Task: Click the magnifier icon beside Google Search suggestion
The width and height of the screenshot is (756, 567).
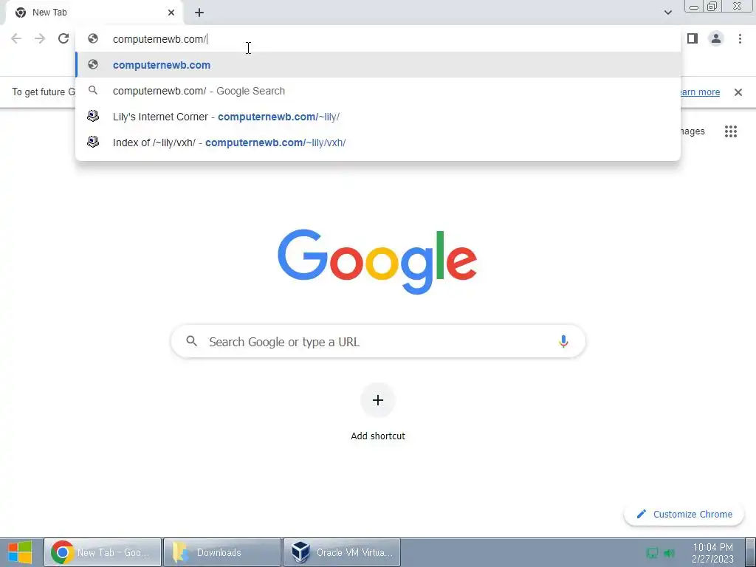Action: (93, 90)
